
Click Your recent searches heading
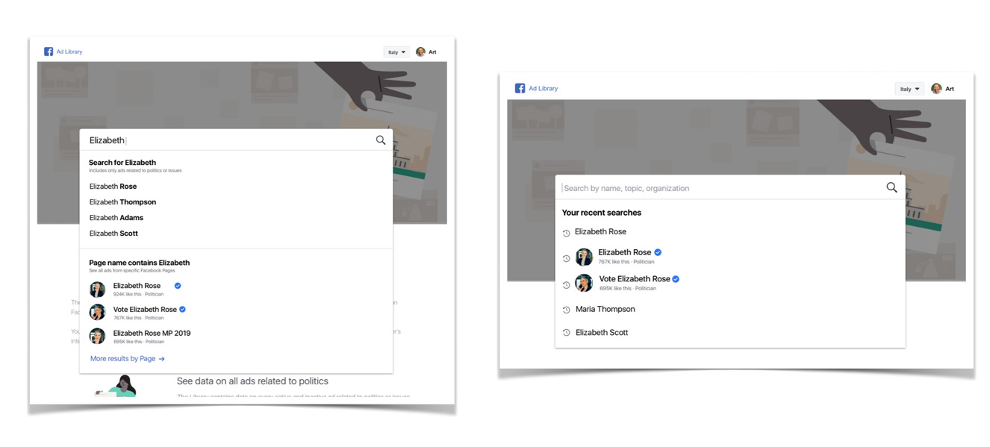click(x=602, y=213)
